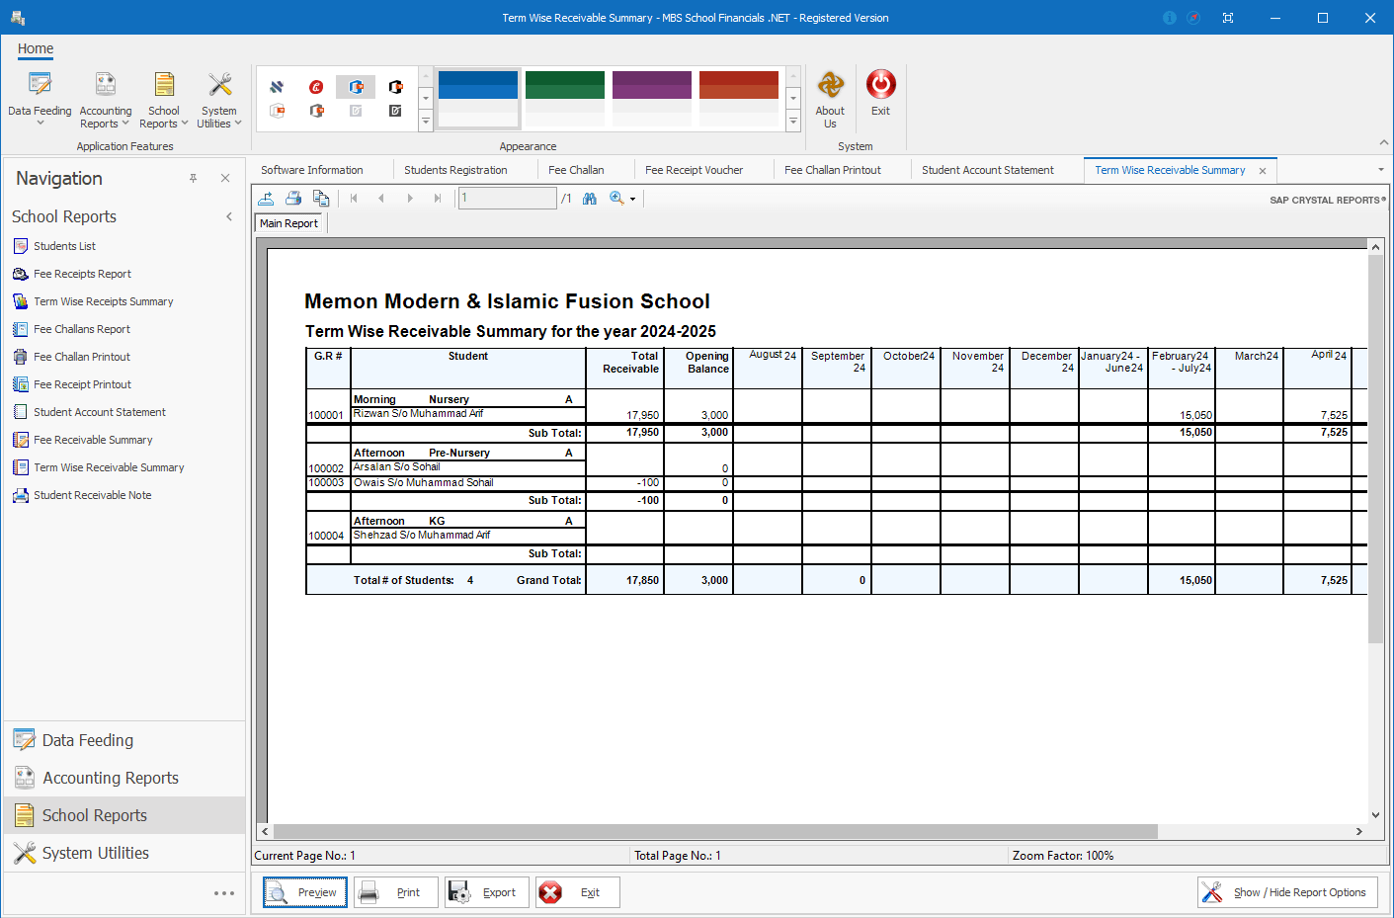Click the red Exit power icon in ribbon
The height and width of the screenshot is (918, 1394).
click(880, 93)
